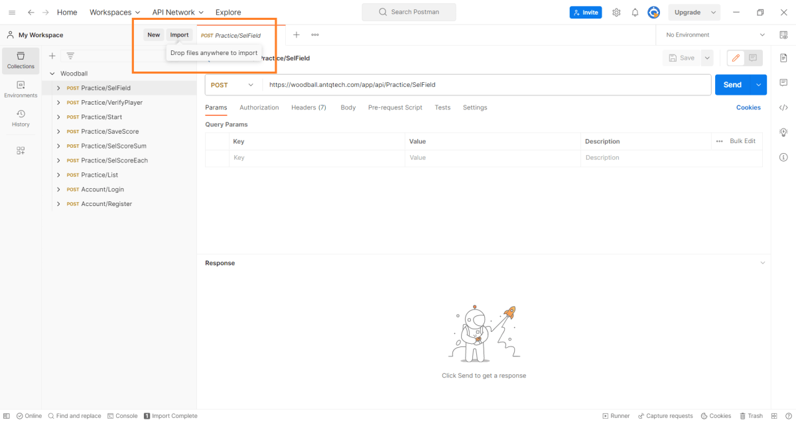Open Find and replace

[74, 416]
